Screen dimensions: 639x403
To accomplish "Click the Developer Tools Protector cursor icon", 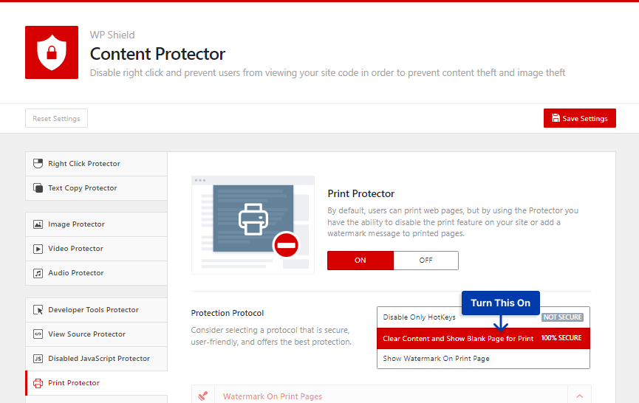I will [x=38, y=310].
